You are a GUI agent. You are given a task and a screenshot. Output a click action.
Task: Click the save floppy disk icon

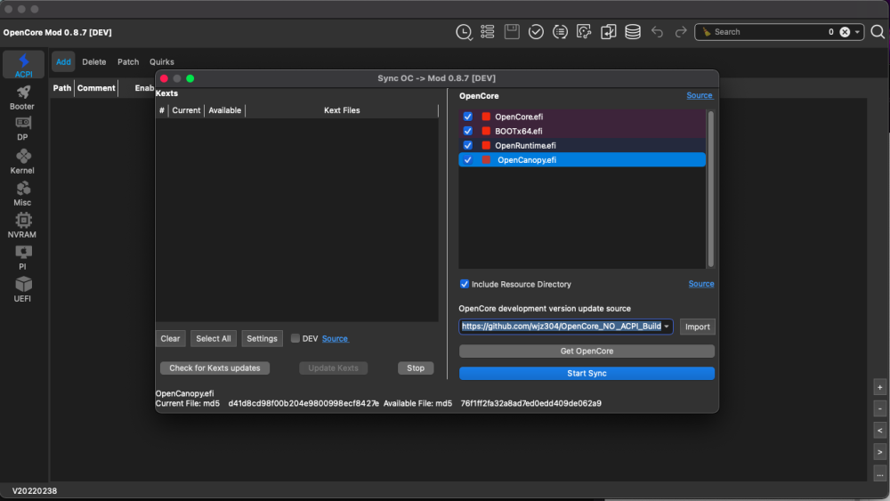tap(512, 32)
